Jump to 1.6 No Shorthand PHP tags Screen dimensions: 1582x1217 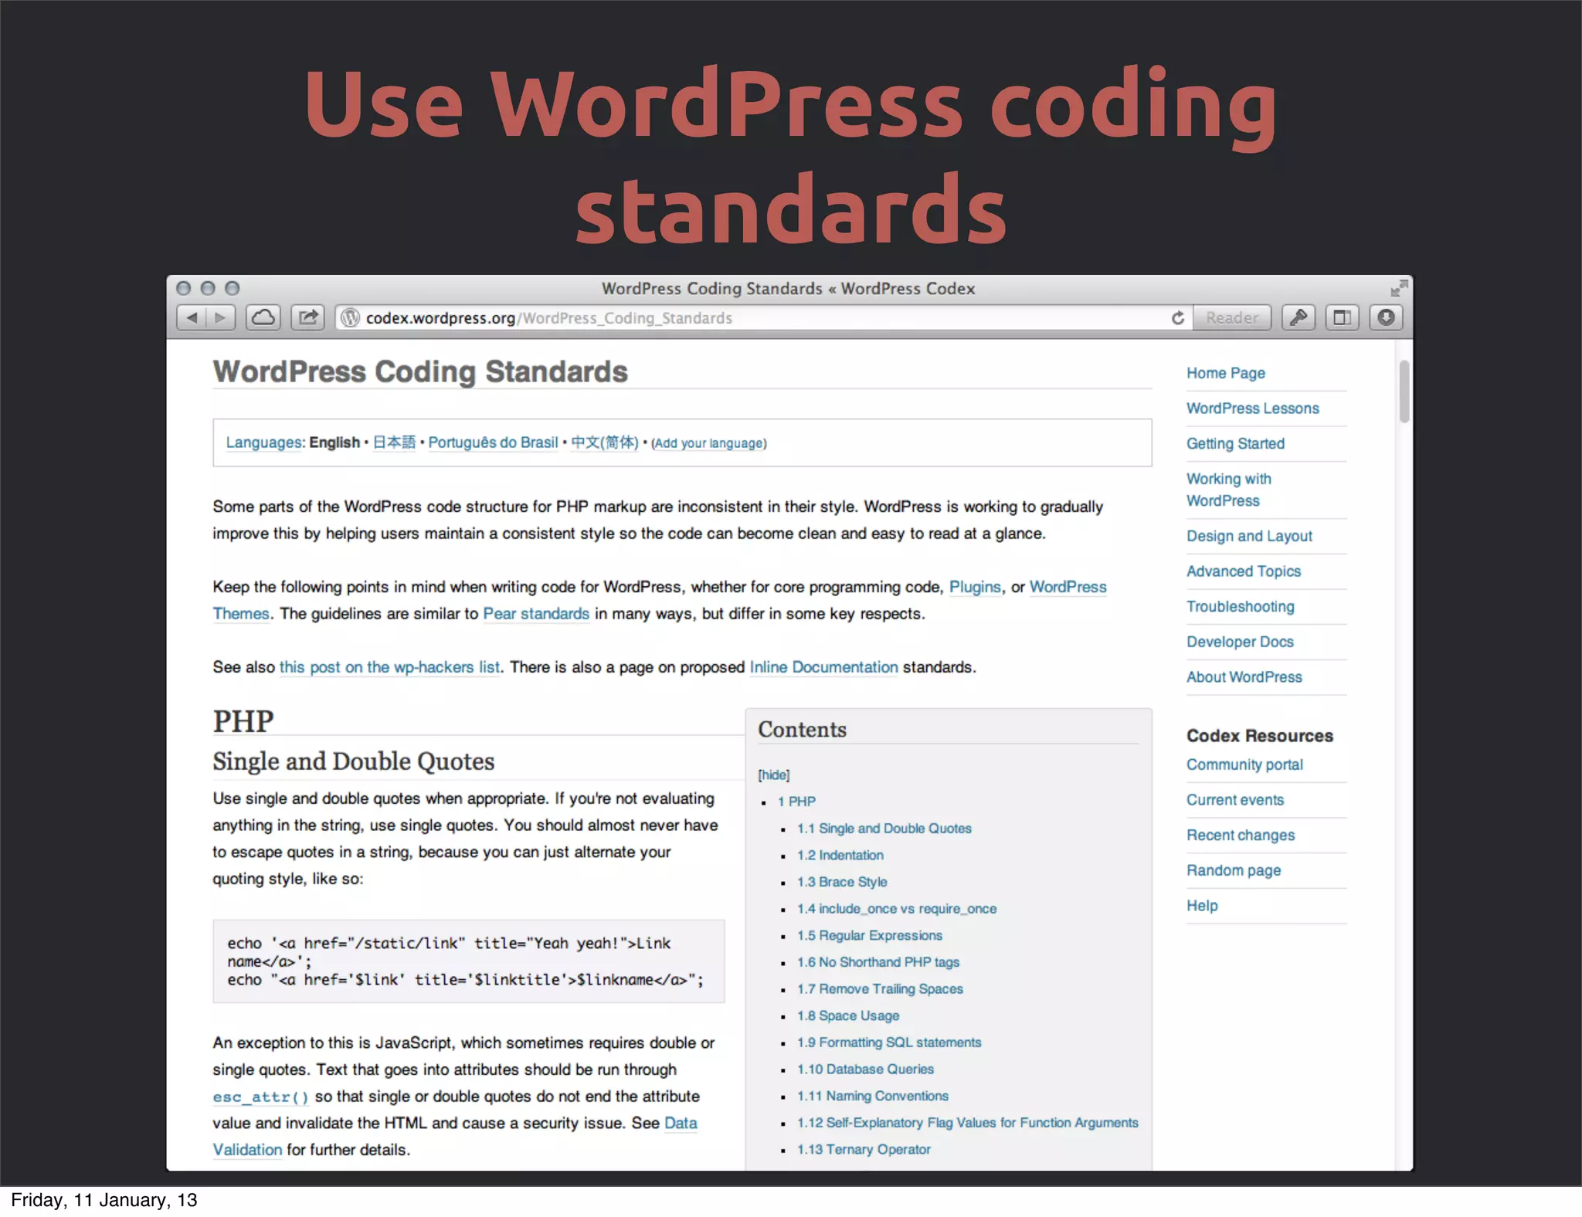point(878,962)
